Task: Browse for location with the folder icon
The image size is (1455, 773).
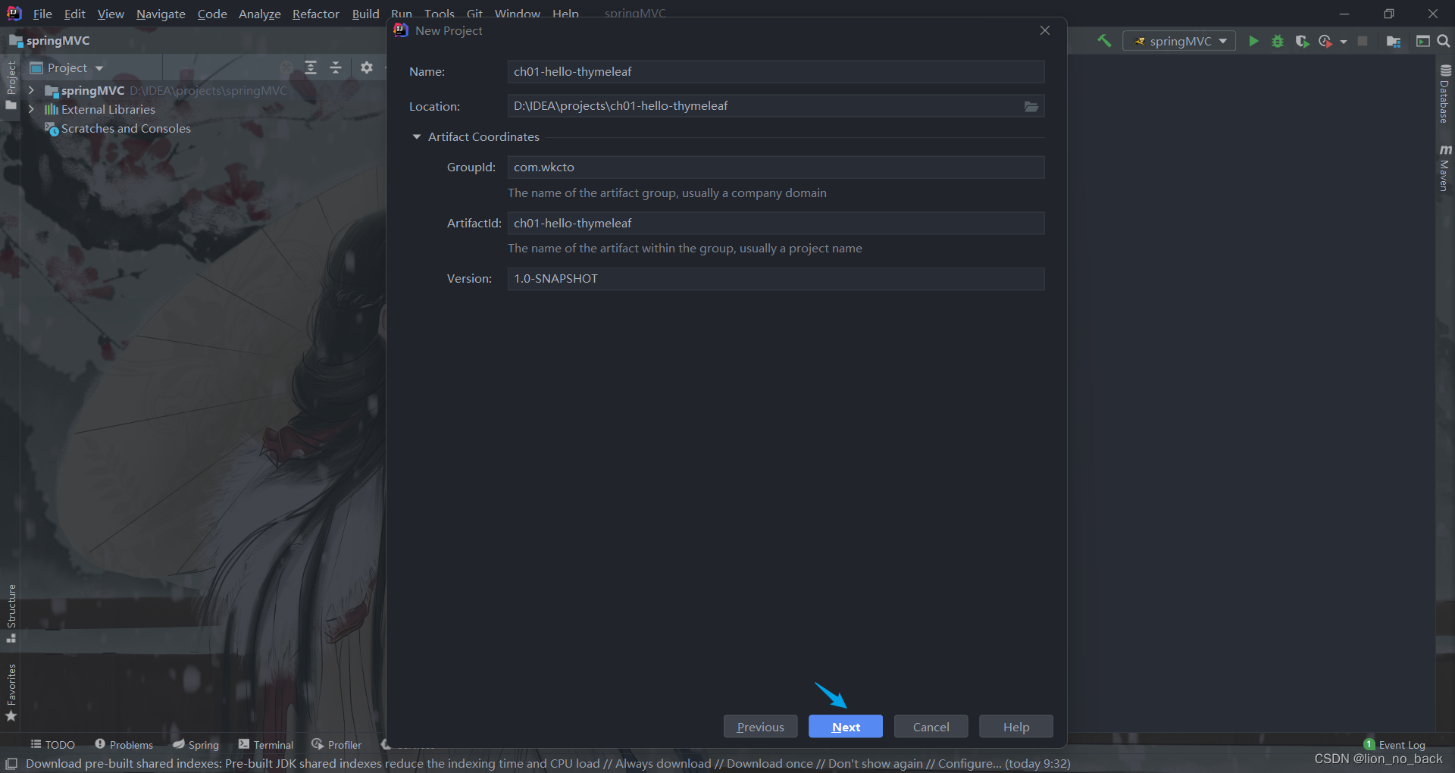Action: (1031, 106)
